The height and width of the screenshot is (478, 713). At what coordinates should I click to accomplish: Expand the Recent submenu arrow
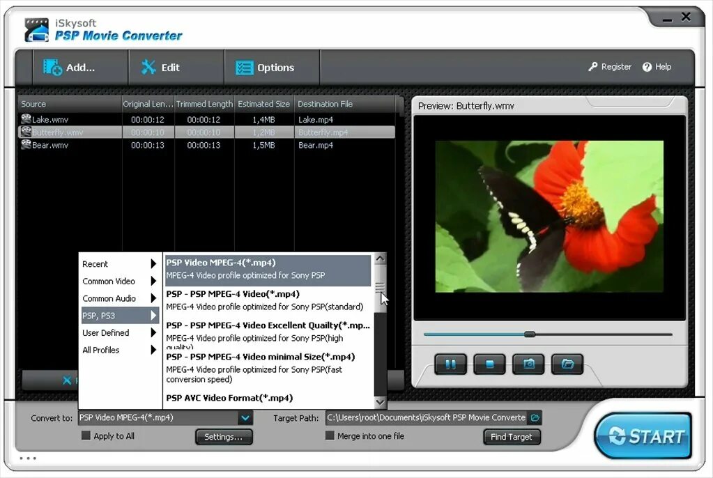pos(153,264)
